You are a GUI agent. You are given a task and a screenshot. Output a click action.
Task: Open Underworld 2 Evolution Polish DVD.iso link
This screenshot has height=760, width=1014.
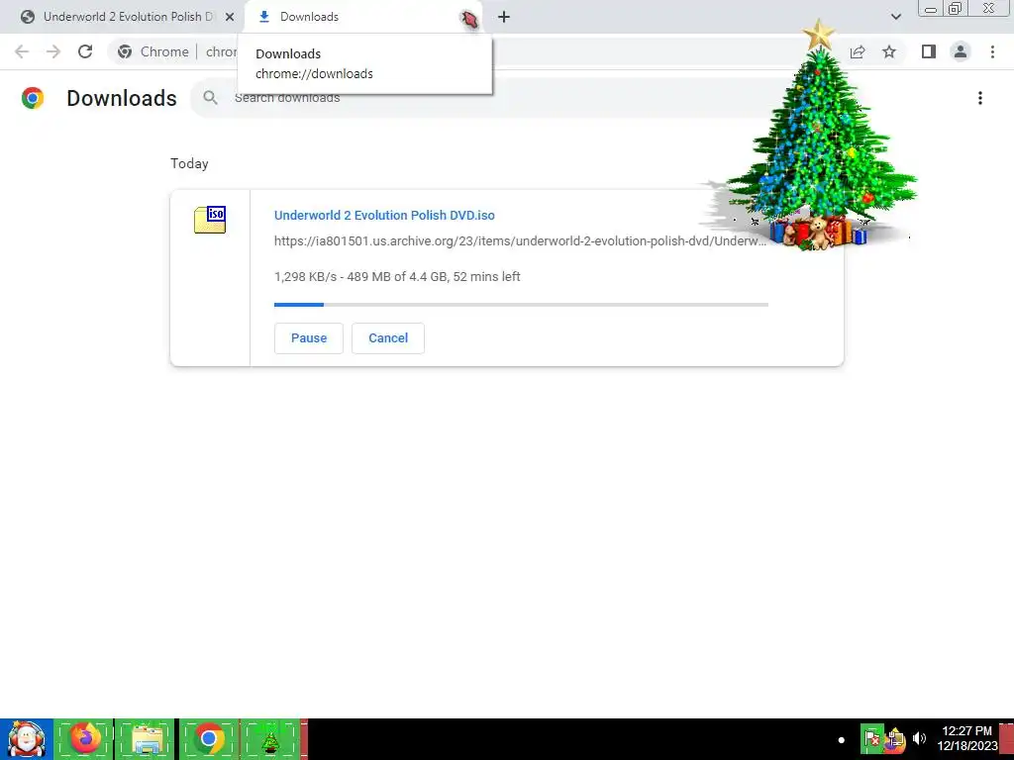click(x=384, y=215)
